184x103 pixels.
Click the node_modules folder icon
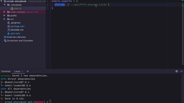point(8,12)
